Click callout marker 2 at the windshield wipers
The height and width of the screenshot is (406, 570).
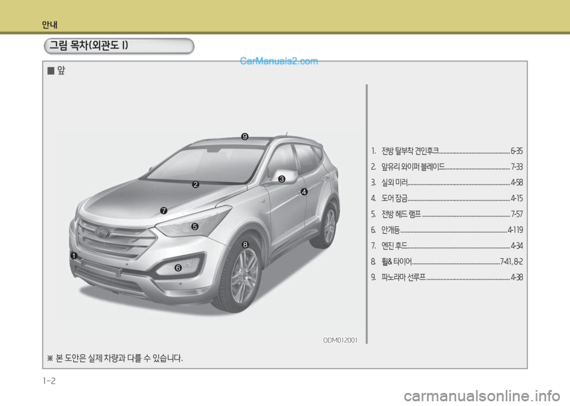pos(195,184)
